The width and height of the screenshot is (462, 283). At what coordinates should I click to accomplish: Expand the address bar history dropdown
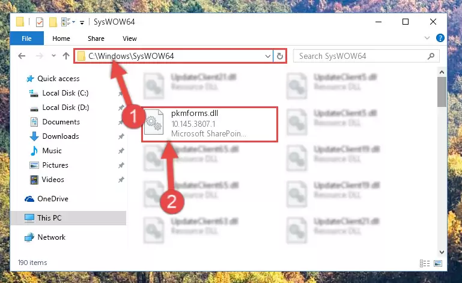click(x=267, y=56)
